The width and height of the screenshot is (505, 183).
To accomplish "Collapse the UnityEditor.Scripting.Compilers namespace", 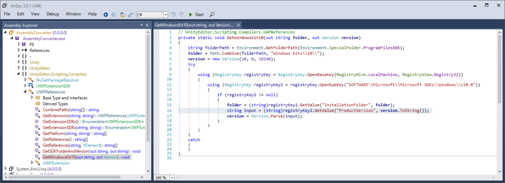I will point(19,74).
